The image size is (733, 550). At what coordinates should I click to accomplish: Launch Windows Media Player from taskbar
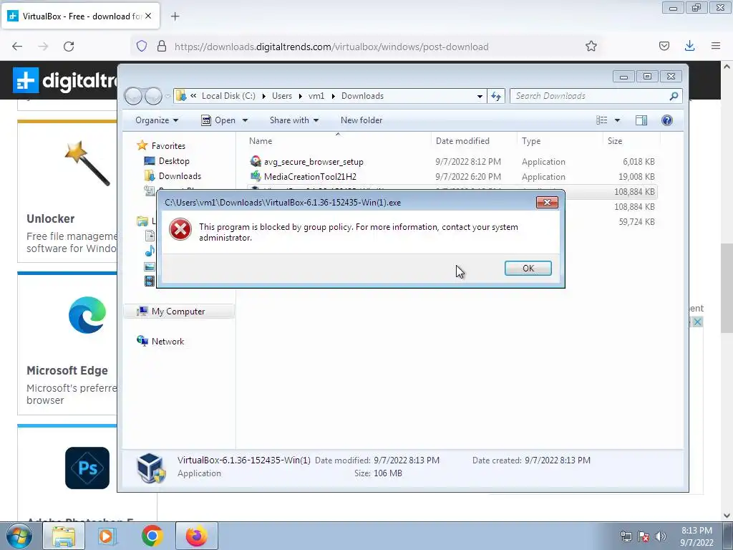point(107,536)
